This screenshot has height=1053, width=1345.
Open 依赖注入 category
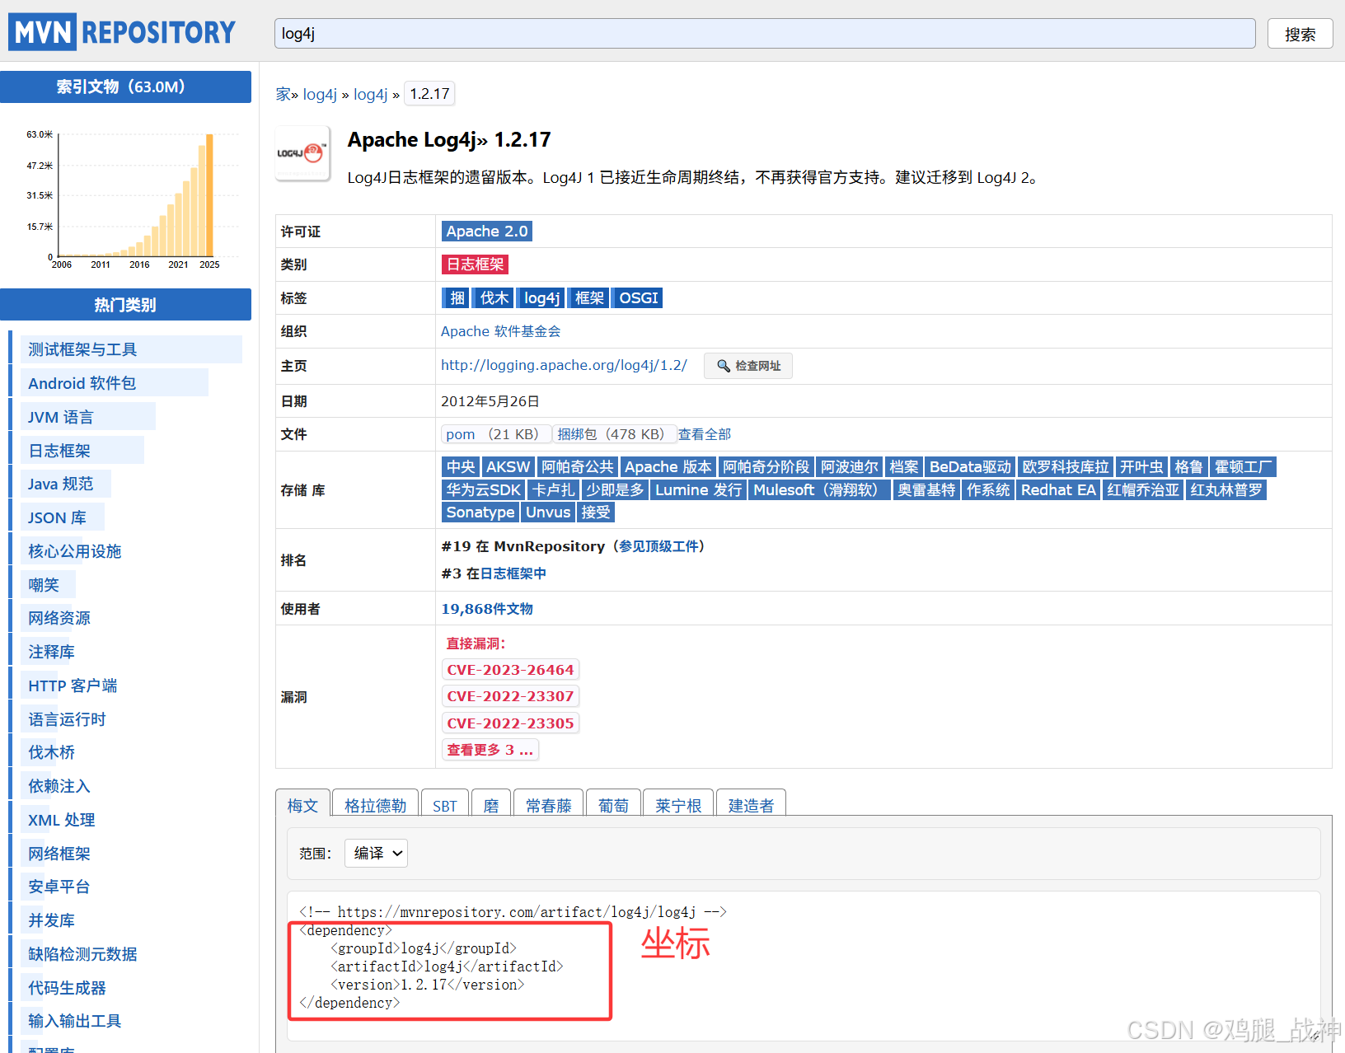59,786
